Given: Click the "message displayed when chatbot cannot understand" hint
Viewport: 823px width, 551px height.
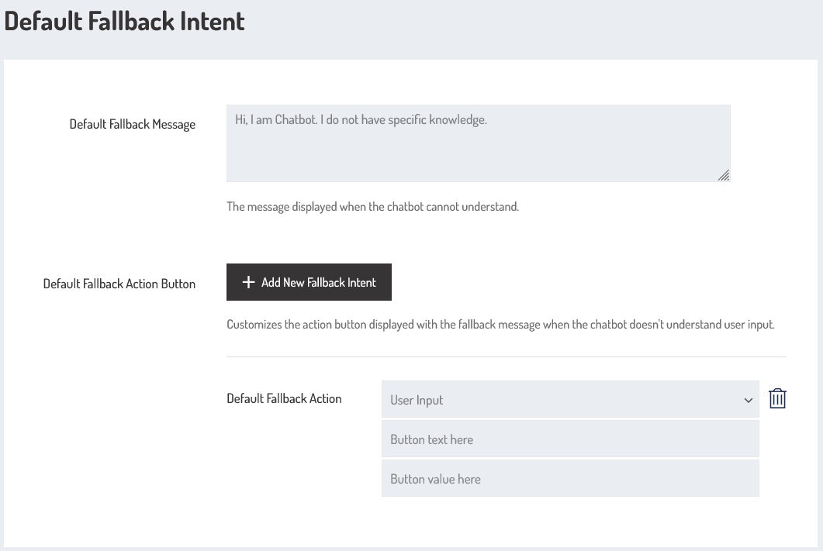Looking at the screenshot, I should pos(372,207).
